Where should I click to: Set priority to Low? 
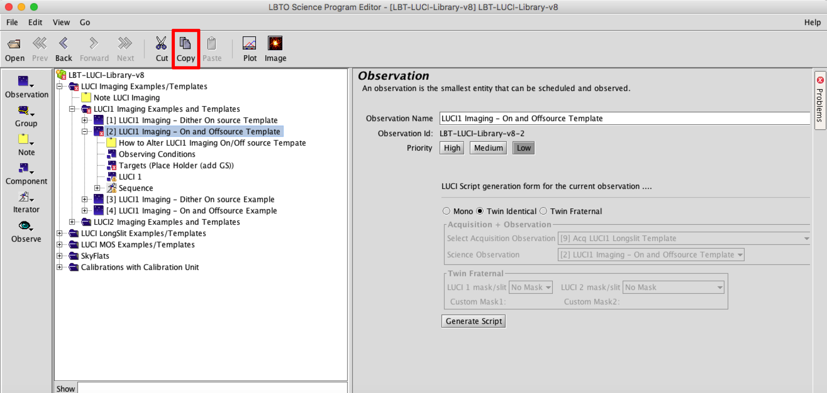coord(524,148)
